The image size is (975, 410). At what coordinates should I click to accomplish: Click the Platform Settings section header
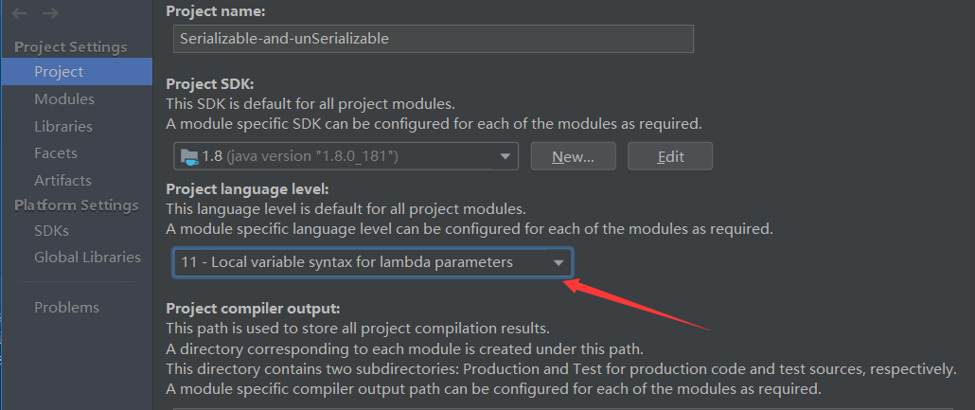(x=77, y=205)
